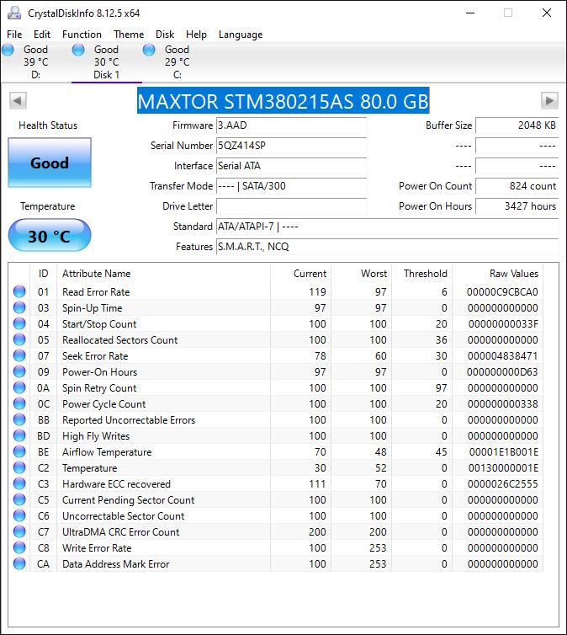Click status orb for C2 Temperature row
This screenshot has height=635, width=567.
[19, 467]
